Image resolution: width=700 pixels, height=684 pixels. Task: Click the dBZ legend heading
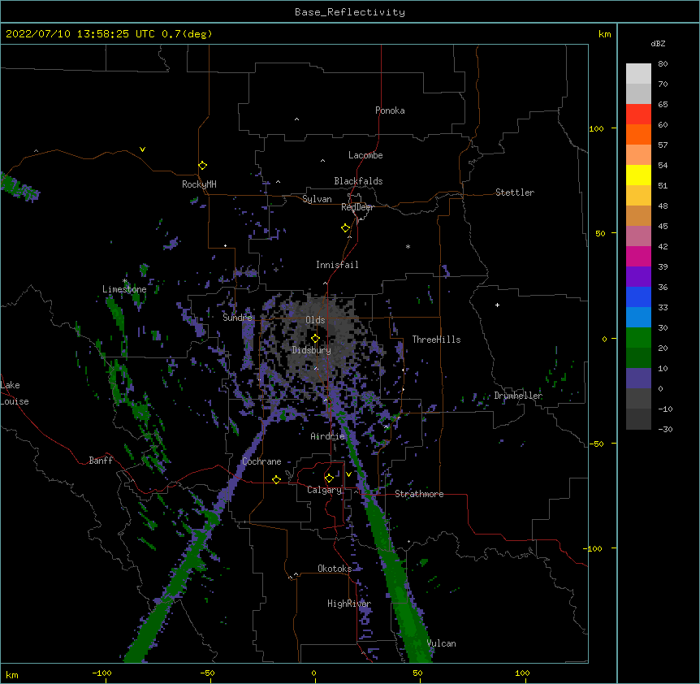(x=658, y=44)
